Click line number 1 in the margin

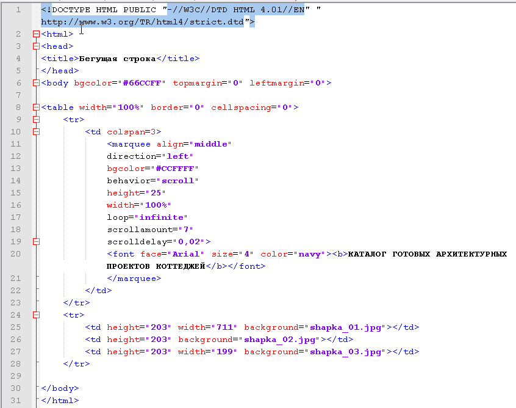[18, 10]
